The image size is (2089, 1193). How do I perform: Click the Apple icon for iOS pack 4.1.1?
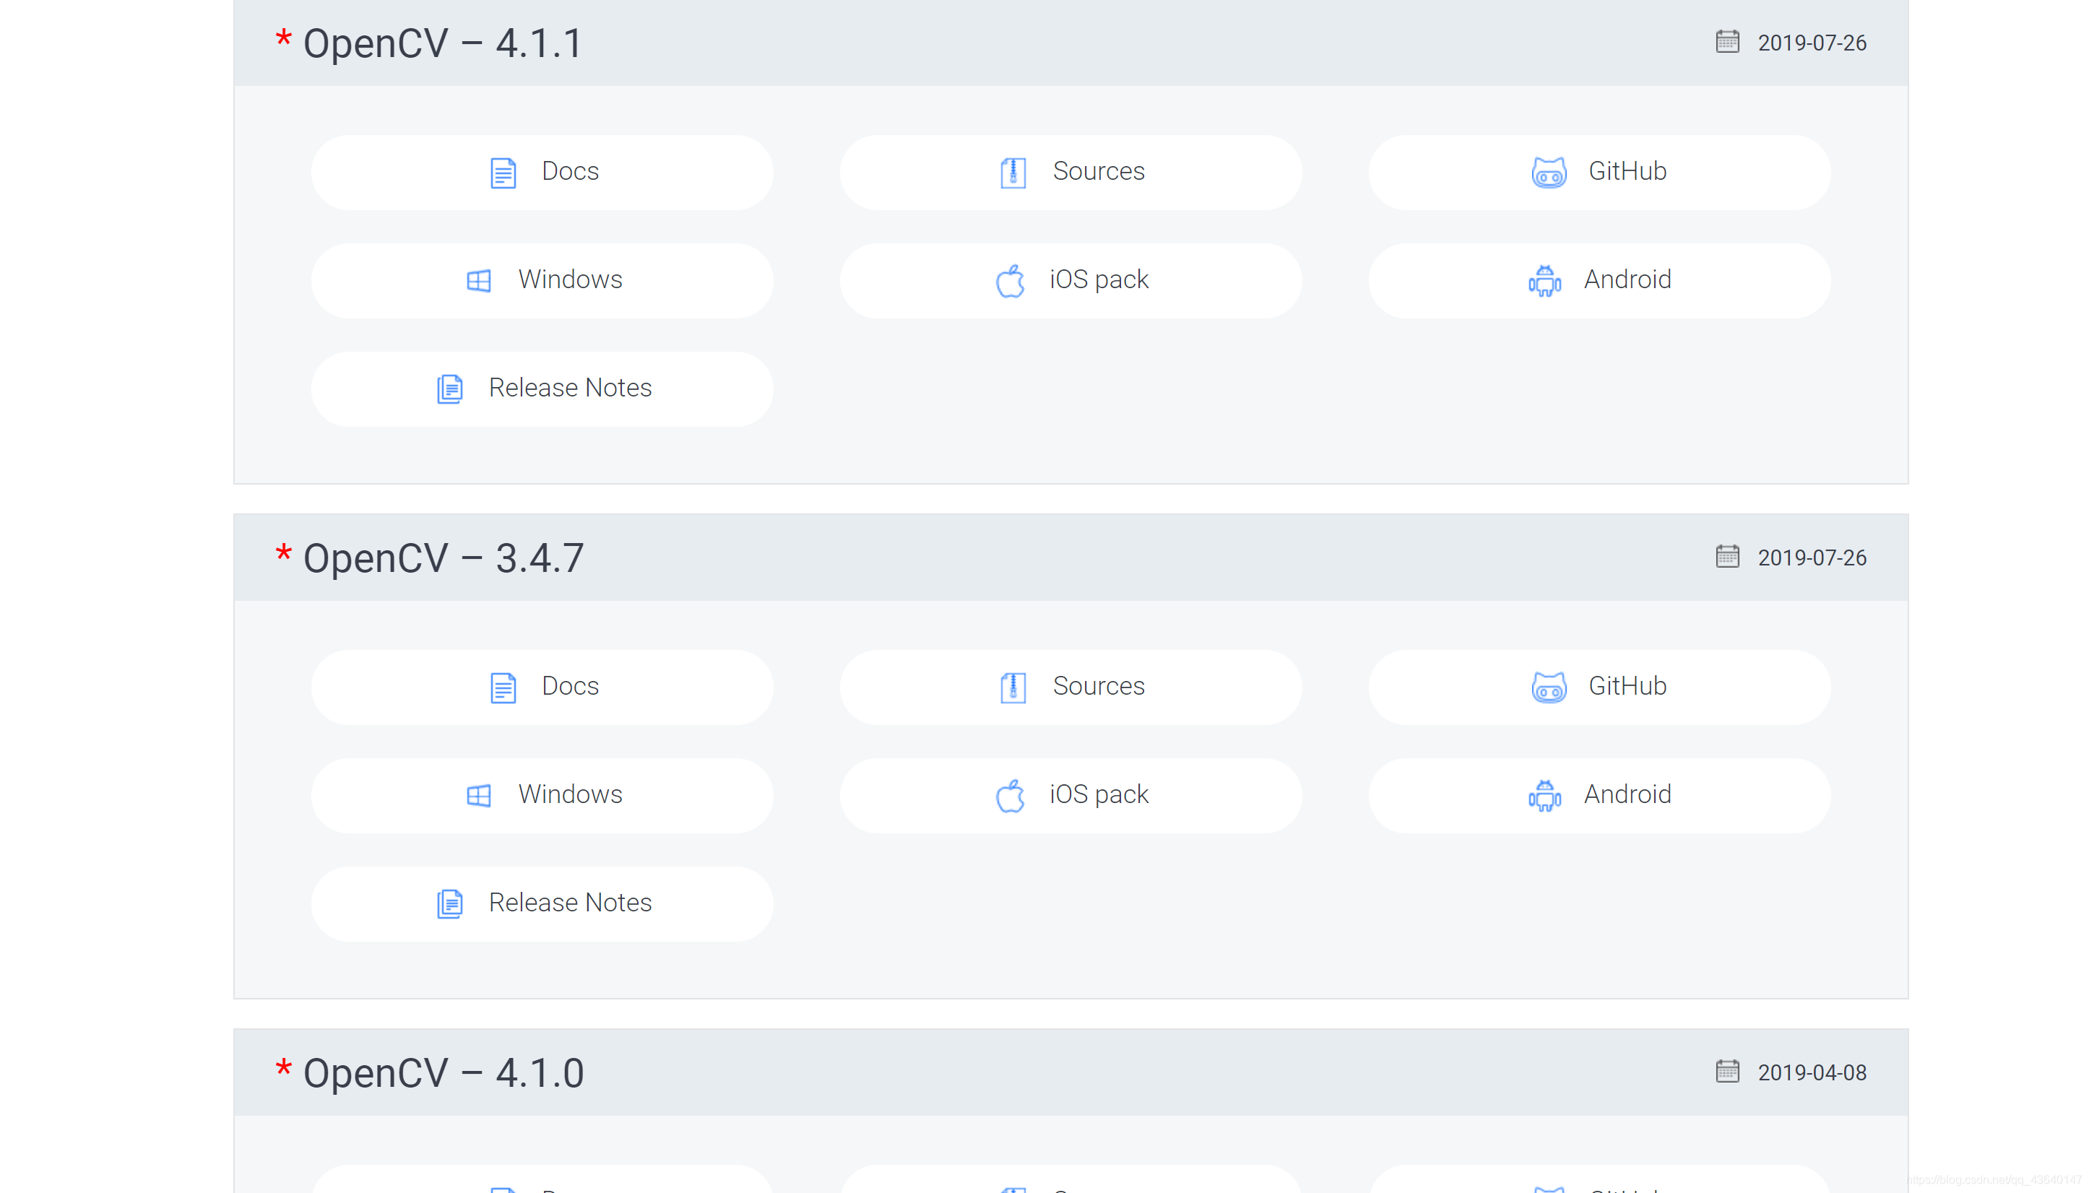tap(1010, 281)
